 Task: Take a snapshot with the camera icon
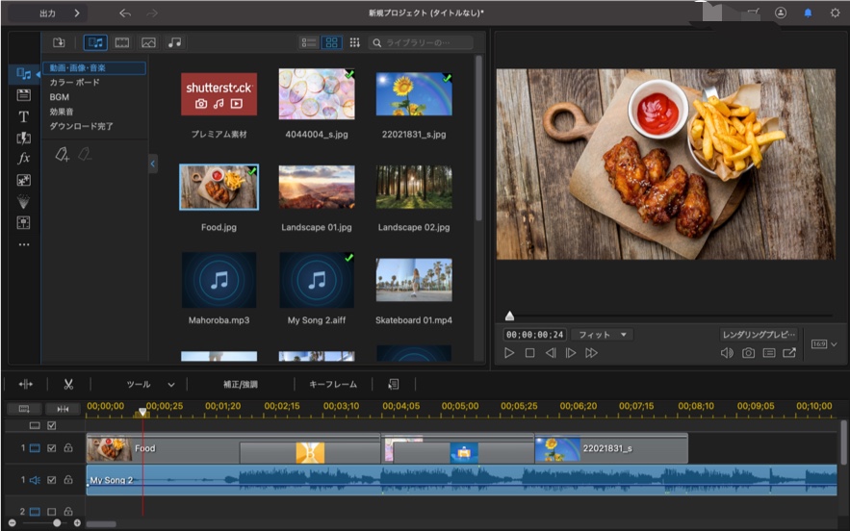(748, 353)
